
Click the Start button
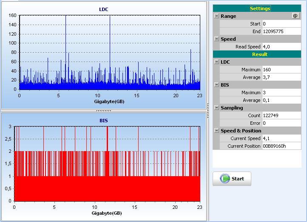tap(232, 179)
